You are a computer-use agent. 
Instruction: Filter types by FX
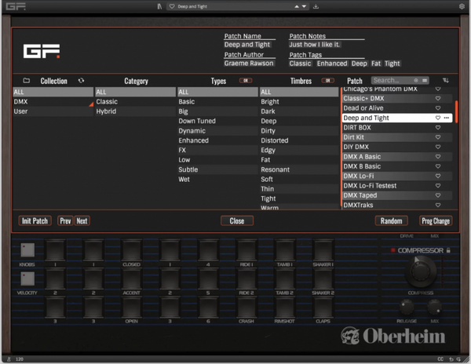[x=217, y=150]
